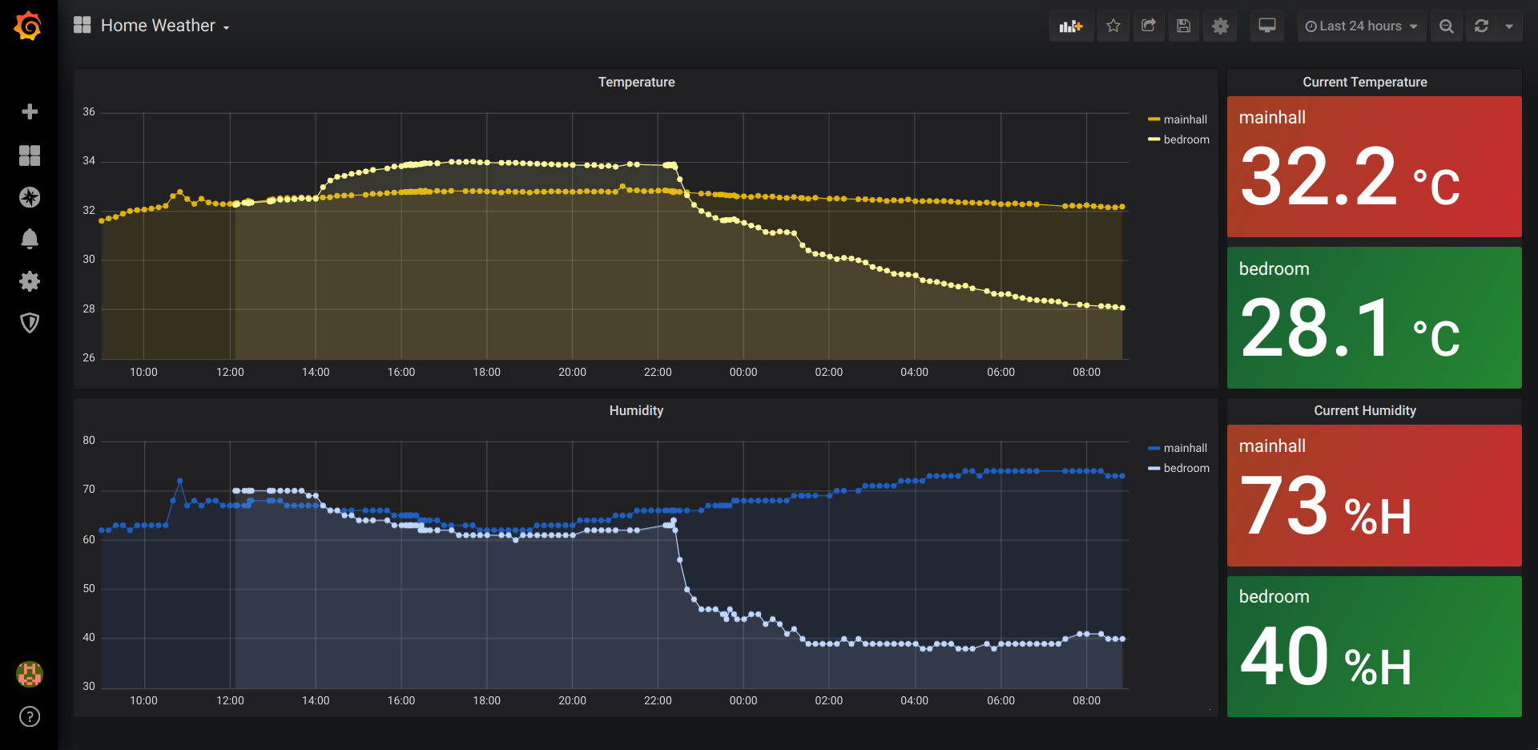The width and height of the screenshot is (1538, 750).
Task: Open dashboard settings gear in top toolbar
Action: coord(1220,26)
